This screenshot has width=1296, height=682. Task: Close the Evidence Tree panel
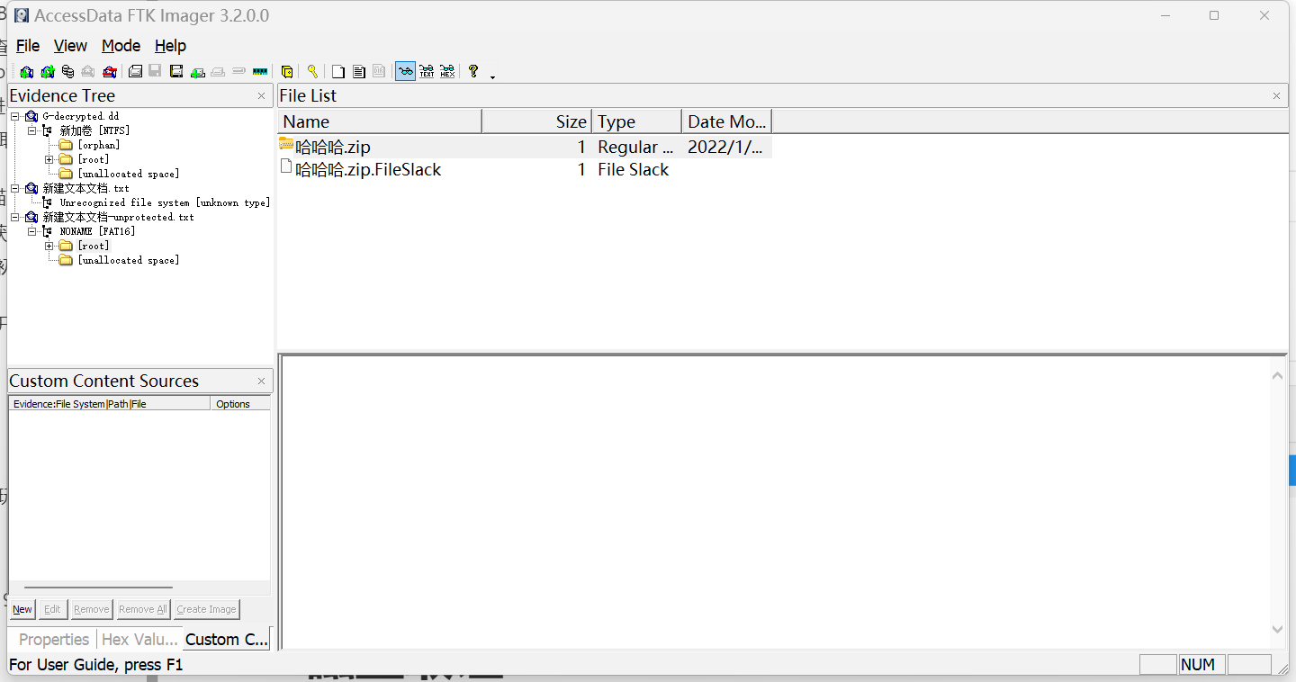261,95
